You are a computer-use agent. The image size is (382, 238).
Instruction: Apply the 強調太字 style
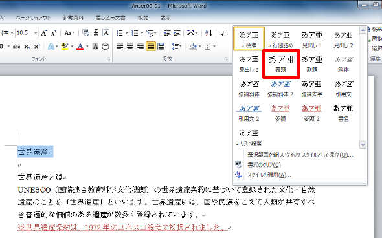(312, 89)
